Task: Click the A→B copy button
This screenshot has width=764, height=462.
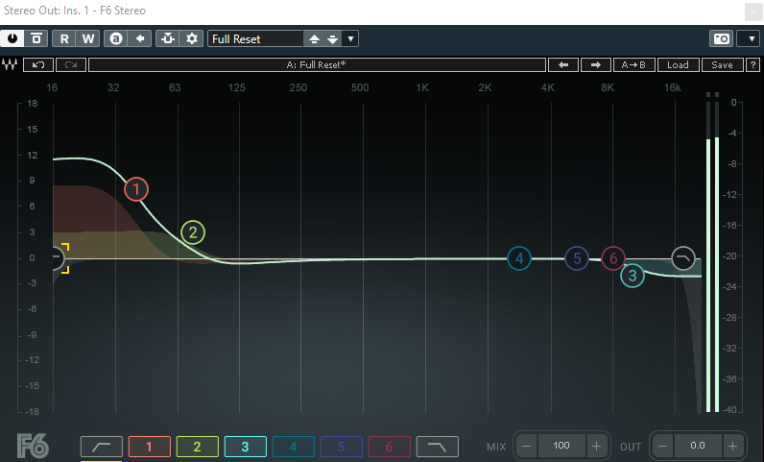Action: (x=633, y=65)
